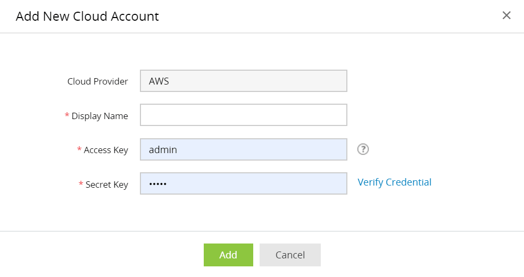Image resolution: width=524 pixels, height=277 pixels.
Task: Click the Secret Key label
Action: coord(106,184)
